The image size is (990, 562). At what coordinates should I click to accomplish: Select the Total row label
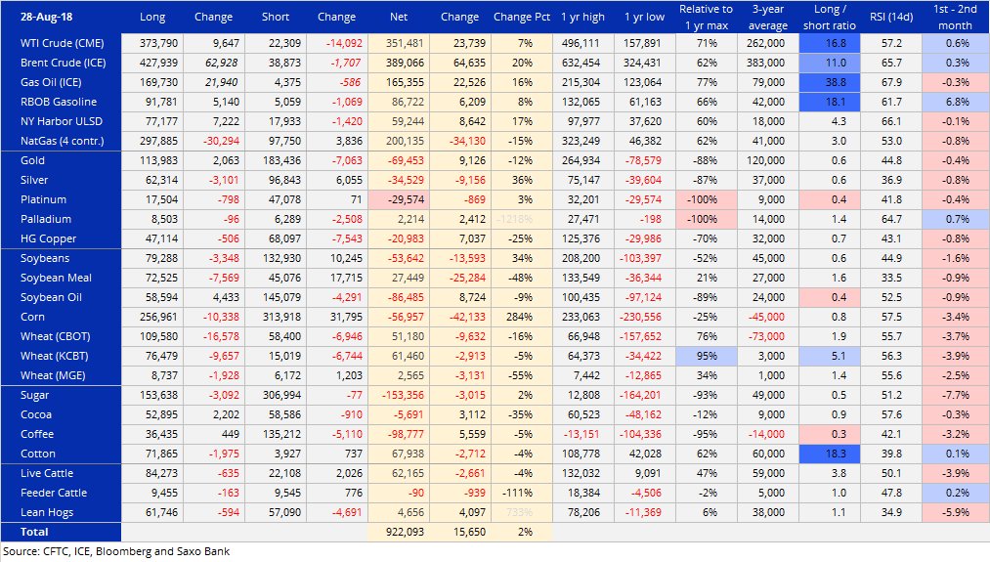click(34, 532)
